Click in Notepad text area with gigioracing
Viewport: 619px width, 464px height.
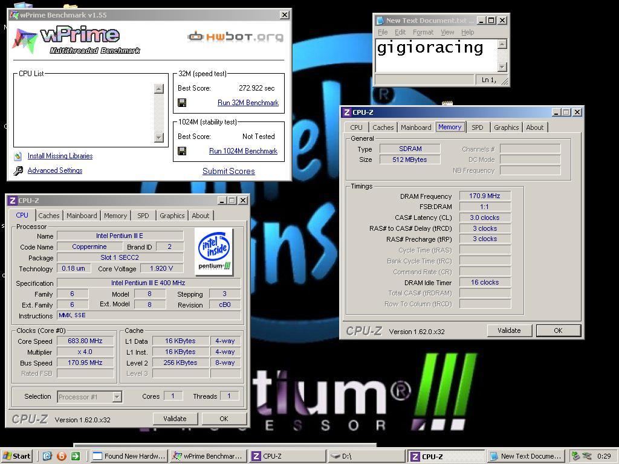tap(436, 55)
